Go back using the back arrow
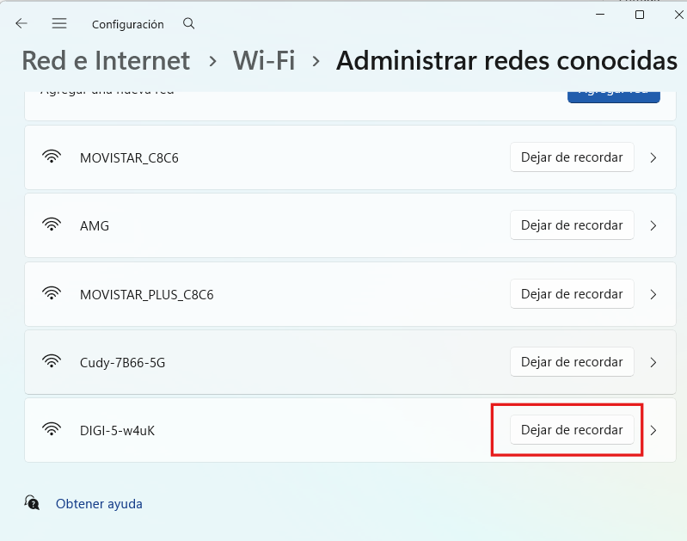The height and width of the screenshot is (541, 687). click(21, 24)
